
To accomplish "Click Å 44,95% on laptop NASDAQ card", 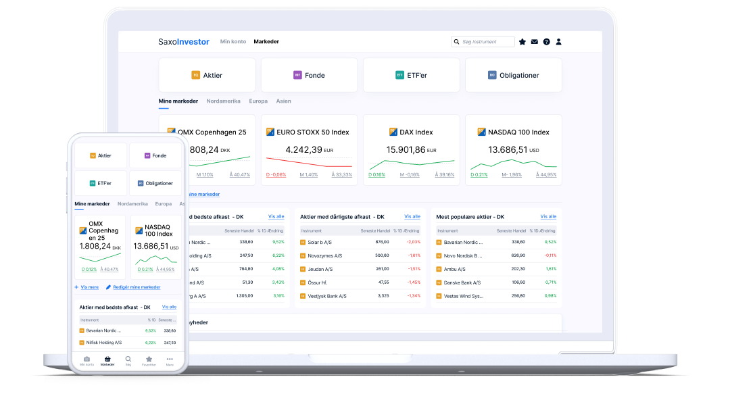I will [x=546, y=175].
